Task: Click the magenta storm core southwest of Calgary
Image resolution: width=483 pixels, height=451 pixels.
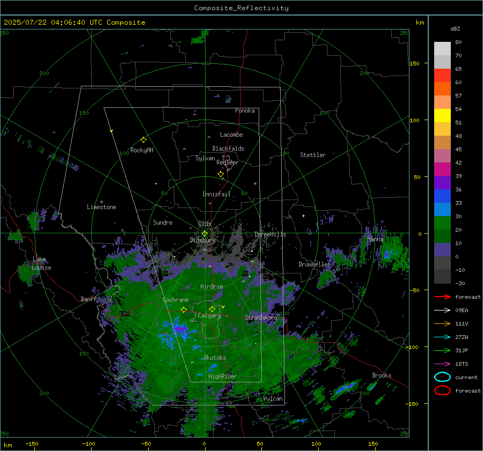Action: tap(180, 329)
